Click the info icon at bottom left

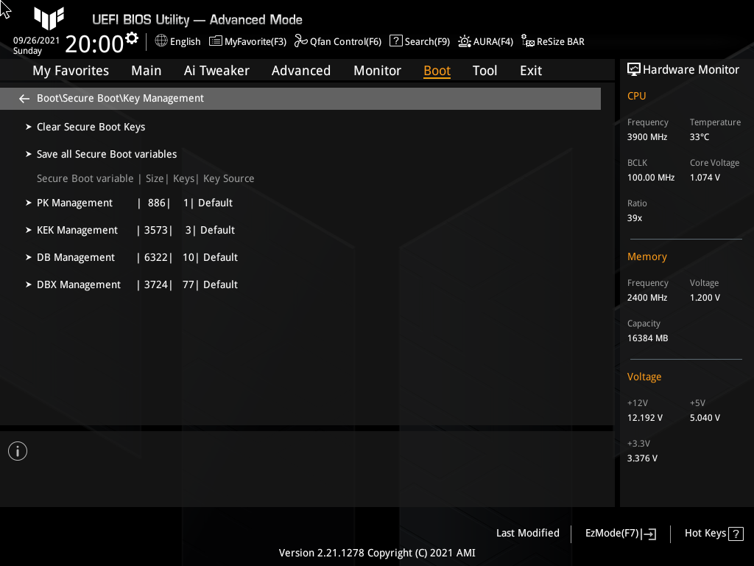pyautogui.click(x=17, y=450)
